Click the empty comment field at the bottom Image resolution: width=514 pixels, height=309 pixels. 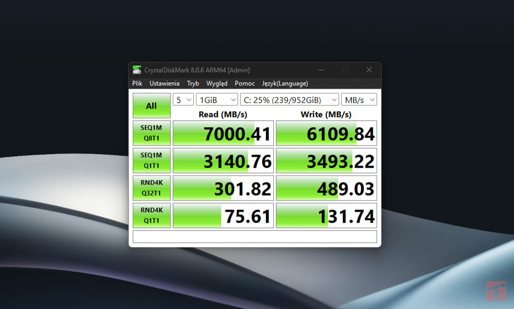pyautogui.click(x=254, y=236)
